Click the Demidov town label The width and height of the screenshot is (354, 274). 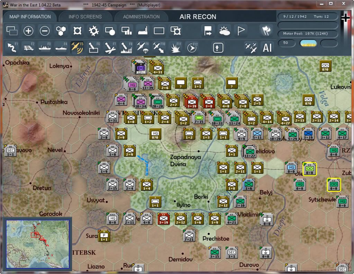click(180, 259)
